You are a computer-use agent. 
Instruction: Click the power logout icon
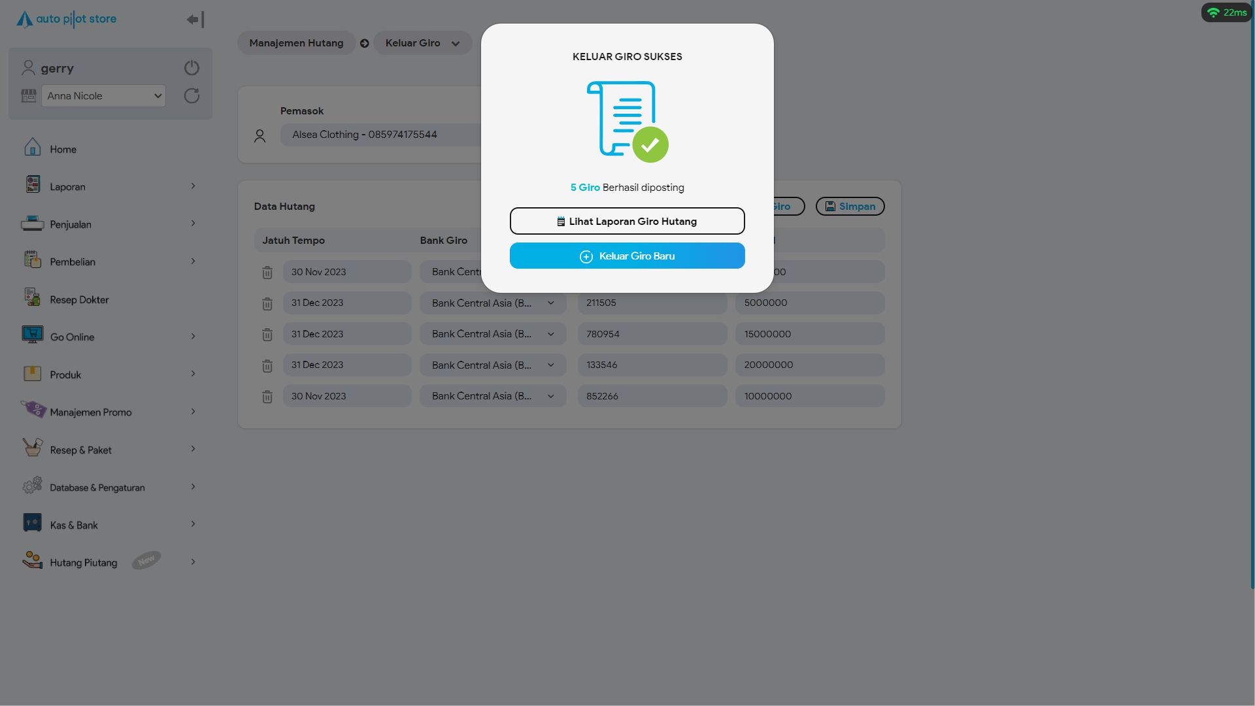click(192, 68)
